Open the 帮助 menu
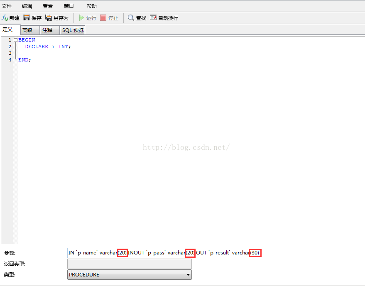The height and width of the screenshot is (286, 365). (x=91, y=6)
